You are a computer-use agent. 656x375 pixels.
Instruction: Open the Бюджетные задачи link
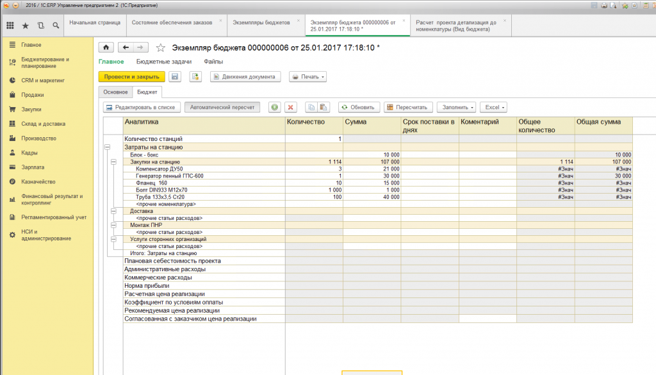pos(163,62)
